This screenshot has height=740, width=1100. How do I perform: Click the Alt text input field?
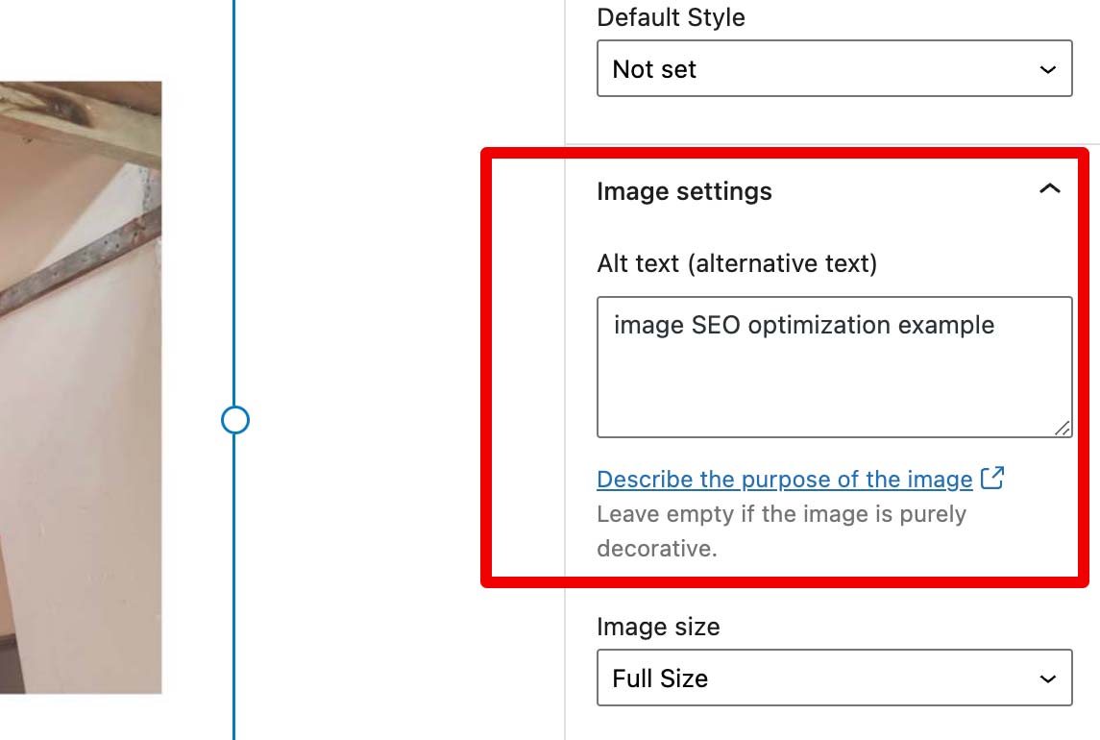point(834,367)
